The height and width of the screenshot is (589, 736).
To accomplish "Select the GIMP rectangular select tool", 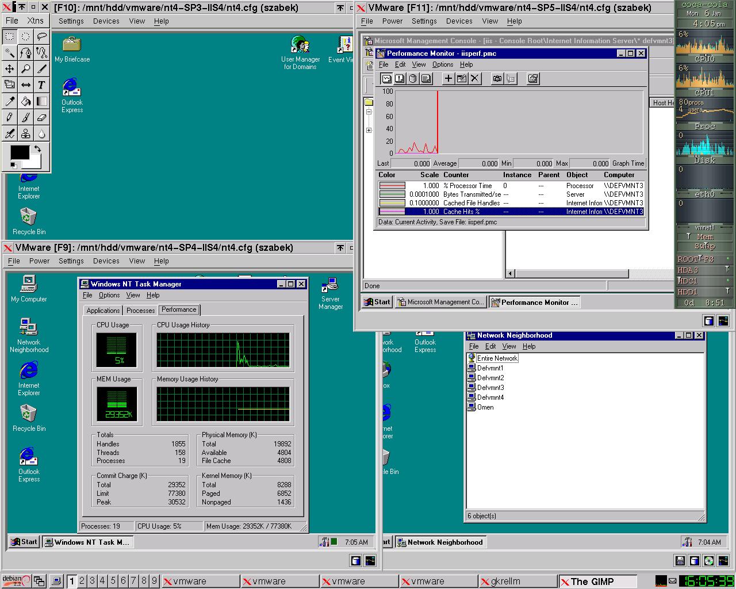I will click(10, 36).
